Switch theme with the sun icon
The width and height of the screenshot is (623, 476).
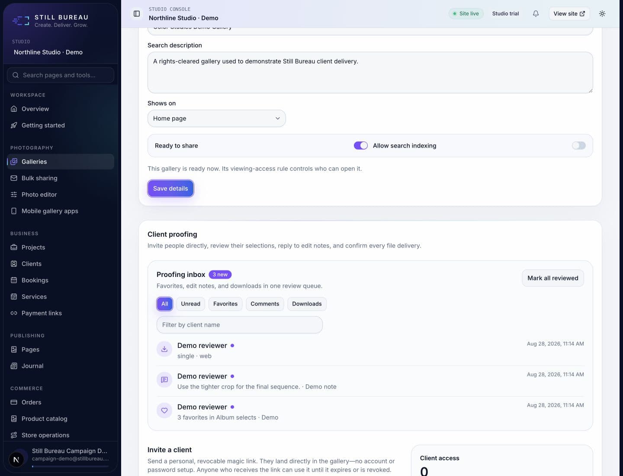[602, 14]
